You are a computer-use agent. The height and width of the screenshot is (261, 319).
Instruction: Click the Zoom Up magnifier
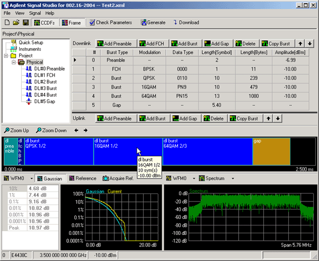[x=16, y=130]
